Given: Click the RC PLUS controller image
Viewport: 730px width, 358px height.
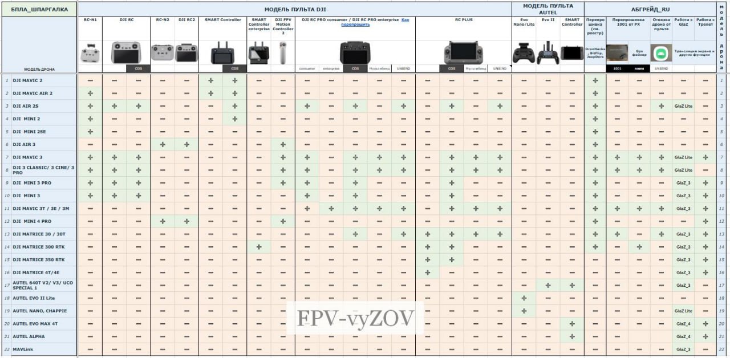Looking at the screenshot, I should 463,53.
